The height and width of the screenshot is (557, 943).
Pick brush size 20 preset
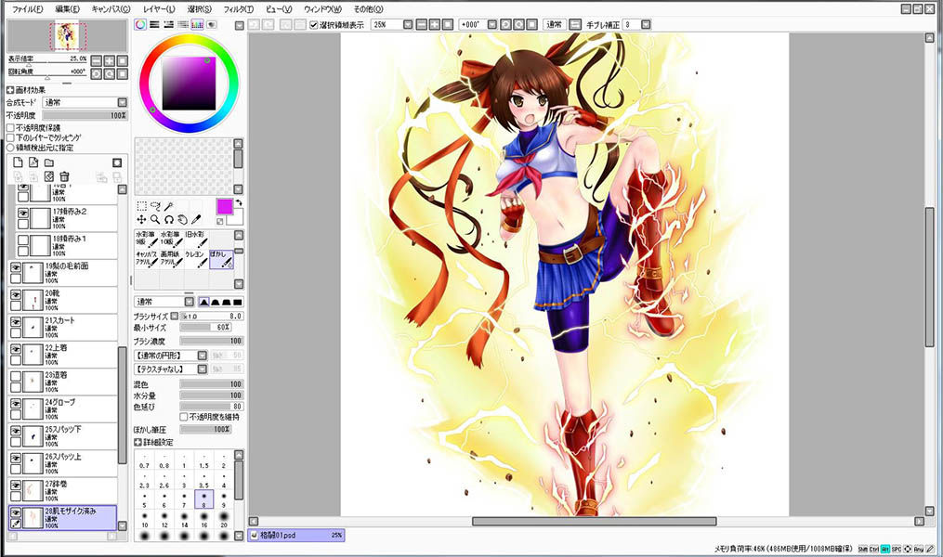click(224, 519)
